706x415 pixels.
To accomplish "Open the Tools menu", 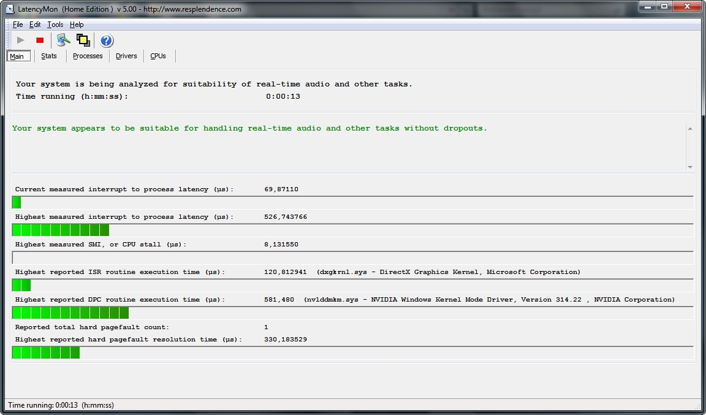I will tap(55, 25).
